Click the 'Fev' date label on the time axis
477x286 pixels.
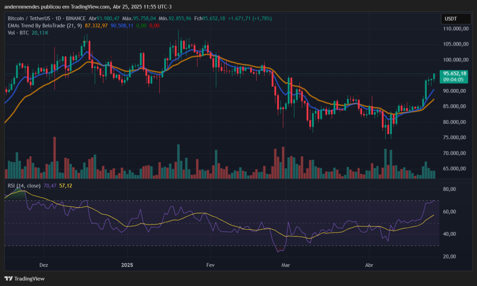tap(210, 265)
